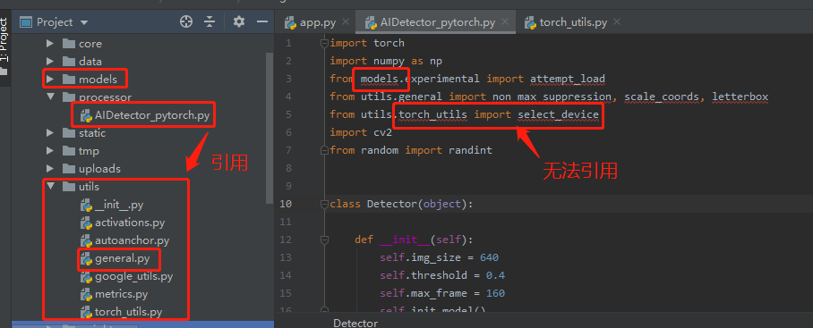The image size is (813, 328).
Task: Expand the core folder
Action: click(x=50, y=44)
